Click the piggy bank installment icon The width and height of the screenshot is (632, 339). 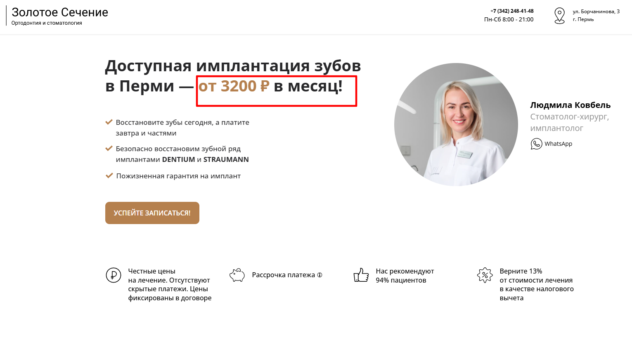coord(237,275)
